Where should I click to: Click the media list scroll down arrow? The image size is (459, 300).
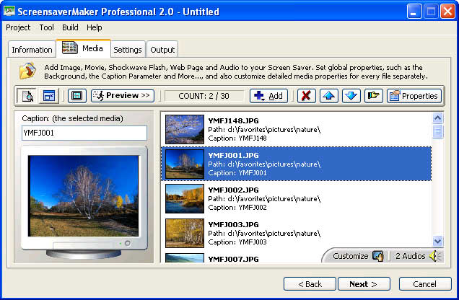[437, 242]
